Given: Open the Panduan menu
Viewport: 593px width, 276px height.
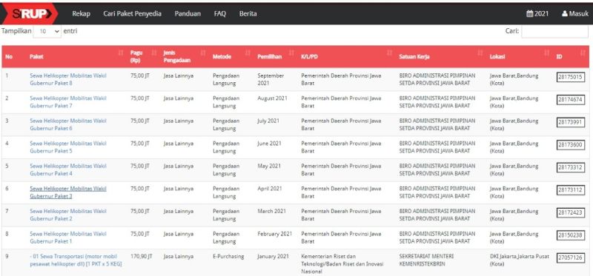Looking at the screenshot, I should [x=188, y=13].
